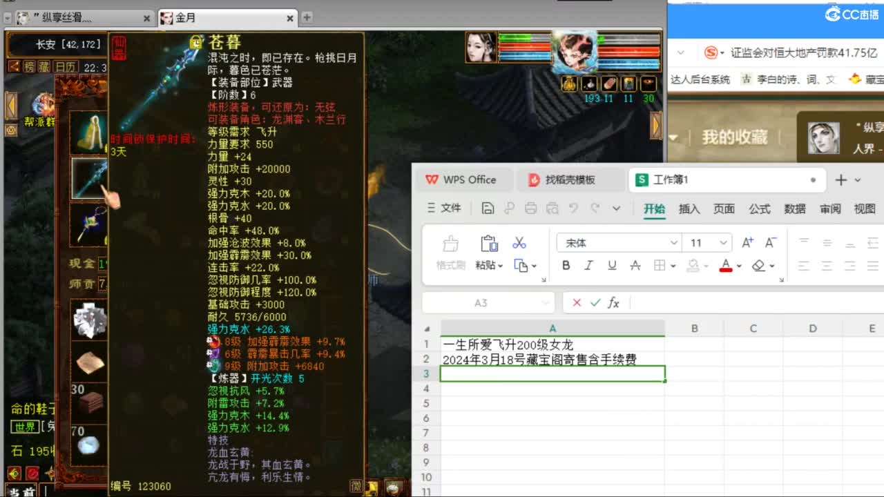Open the 找稻壳模板 tab
884x497 pixels.
point(570,179)
